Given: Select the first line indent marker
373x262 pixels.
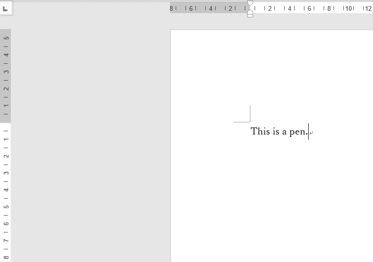Looking at the screenshot, I should [x=250, y=3].
